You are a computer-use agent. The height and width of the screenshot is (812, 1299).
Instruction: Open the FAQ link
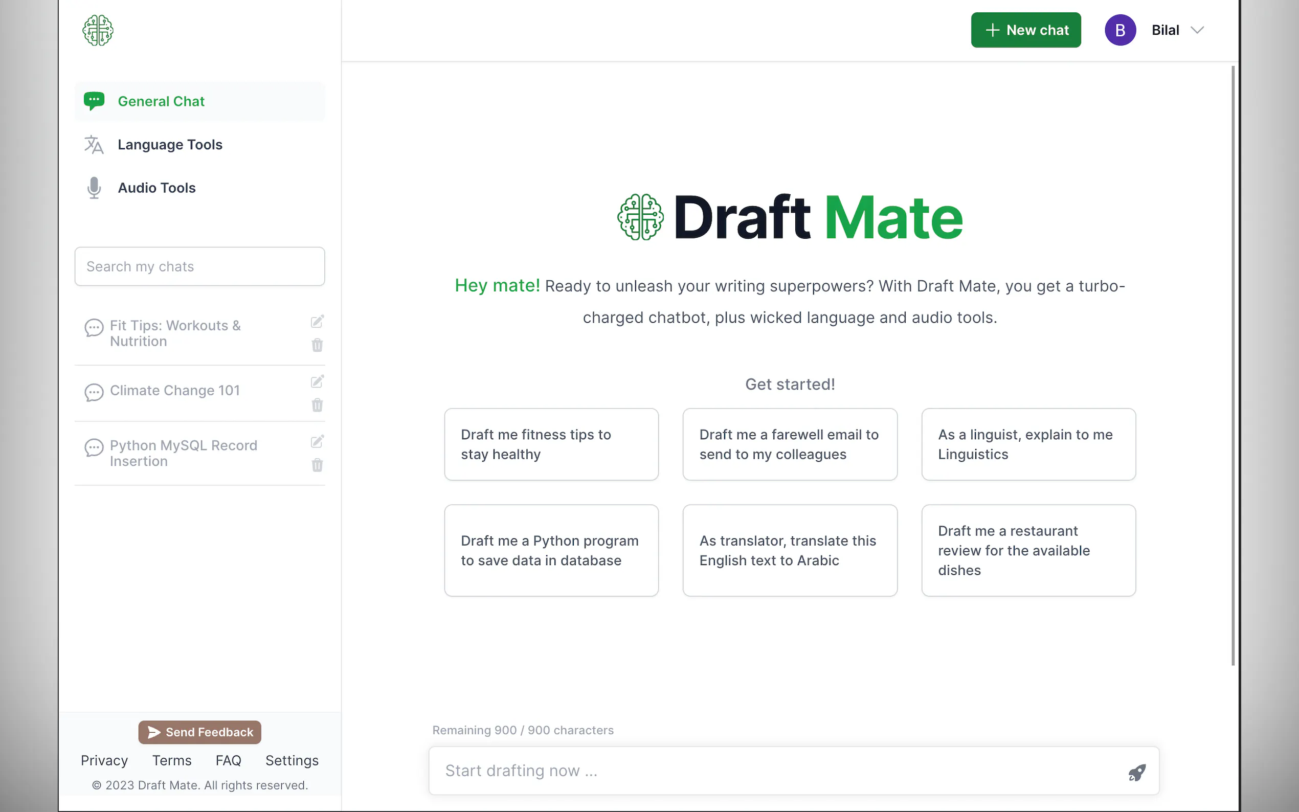click(228, 760)
